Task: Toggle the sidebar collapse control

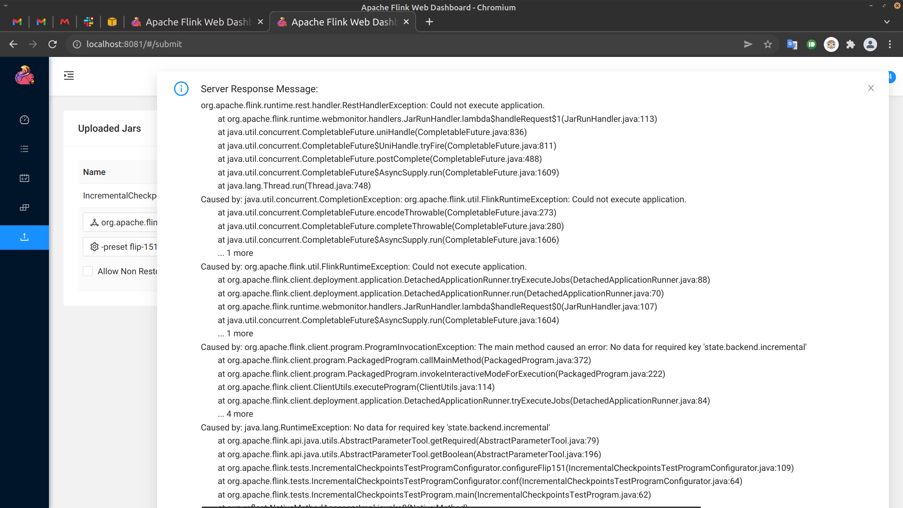Action: [69, 75]
